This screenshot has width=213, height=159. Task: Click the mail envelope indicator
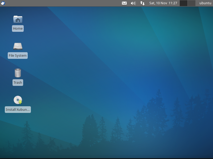pos(124,3)
